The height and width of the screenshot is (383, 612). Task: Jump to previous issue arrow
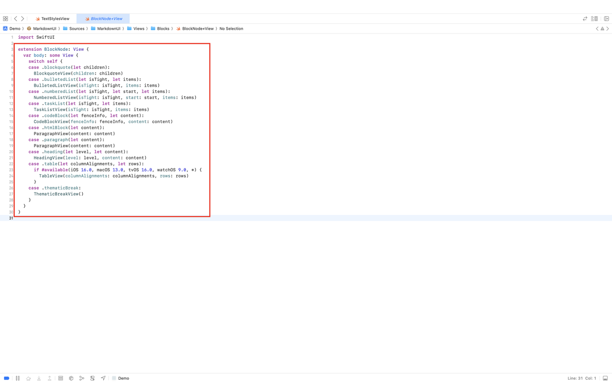coord(597,29)
